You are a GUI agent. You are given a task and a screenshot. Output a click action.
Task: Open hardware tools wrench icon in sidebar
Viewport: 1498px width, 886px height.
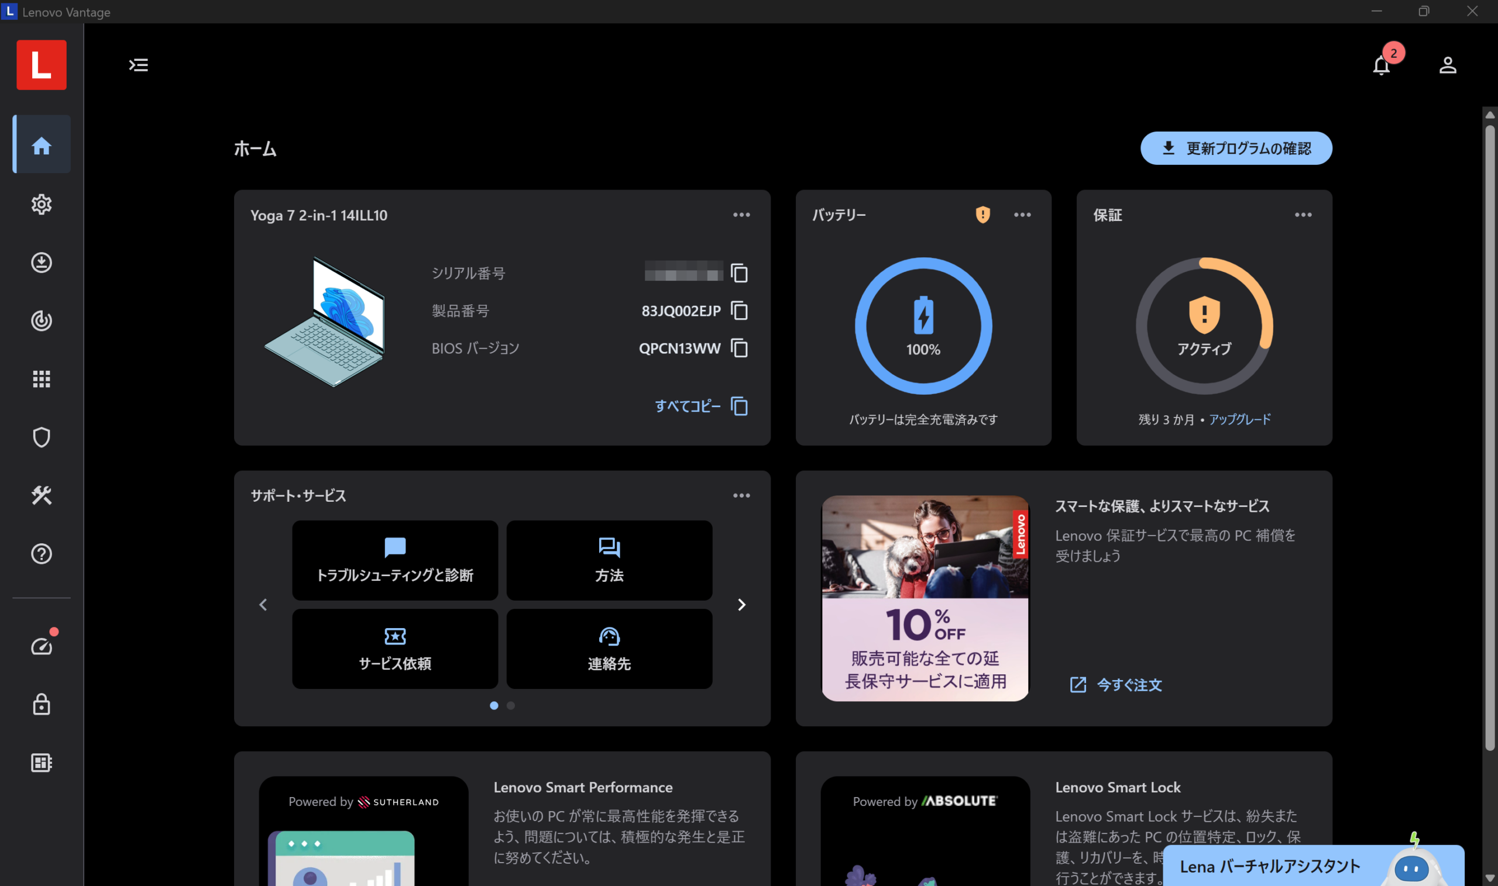pyautogui.click(x=41, y=495)
